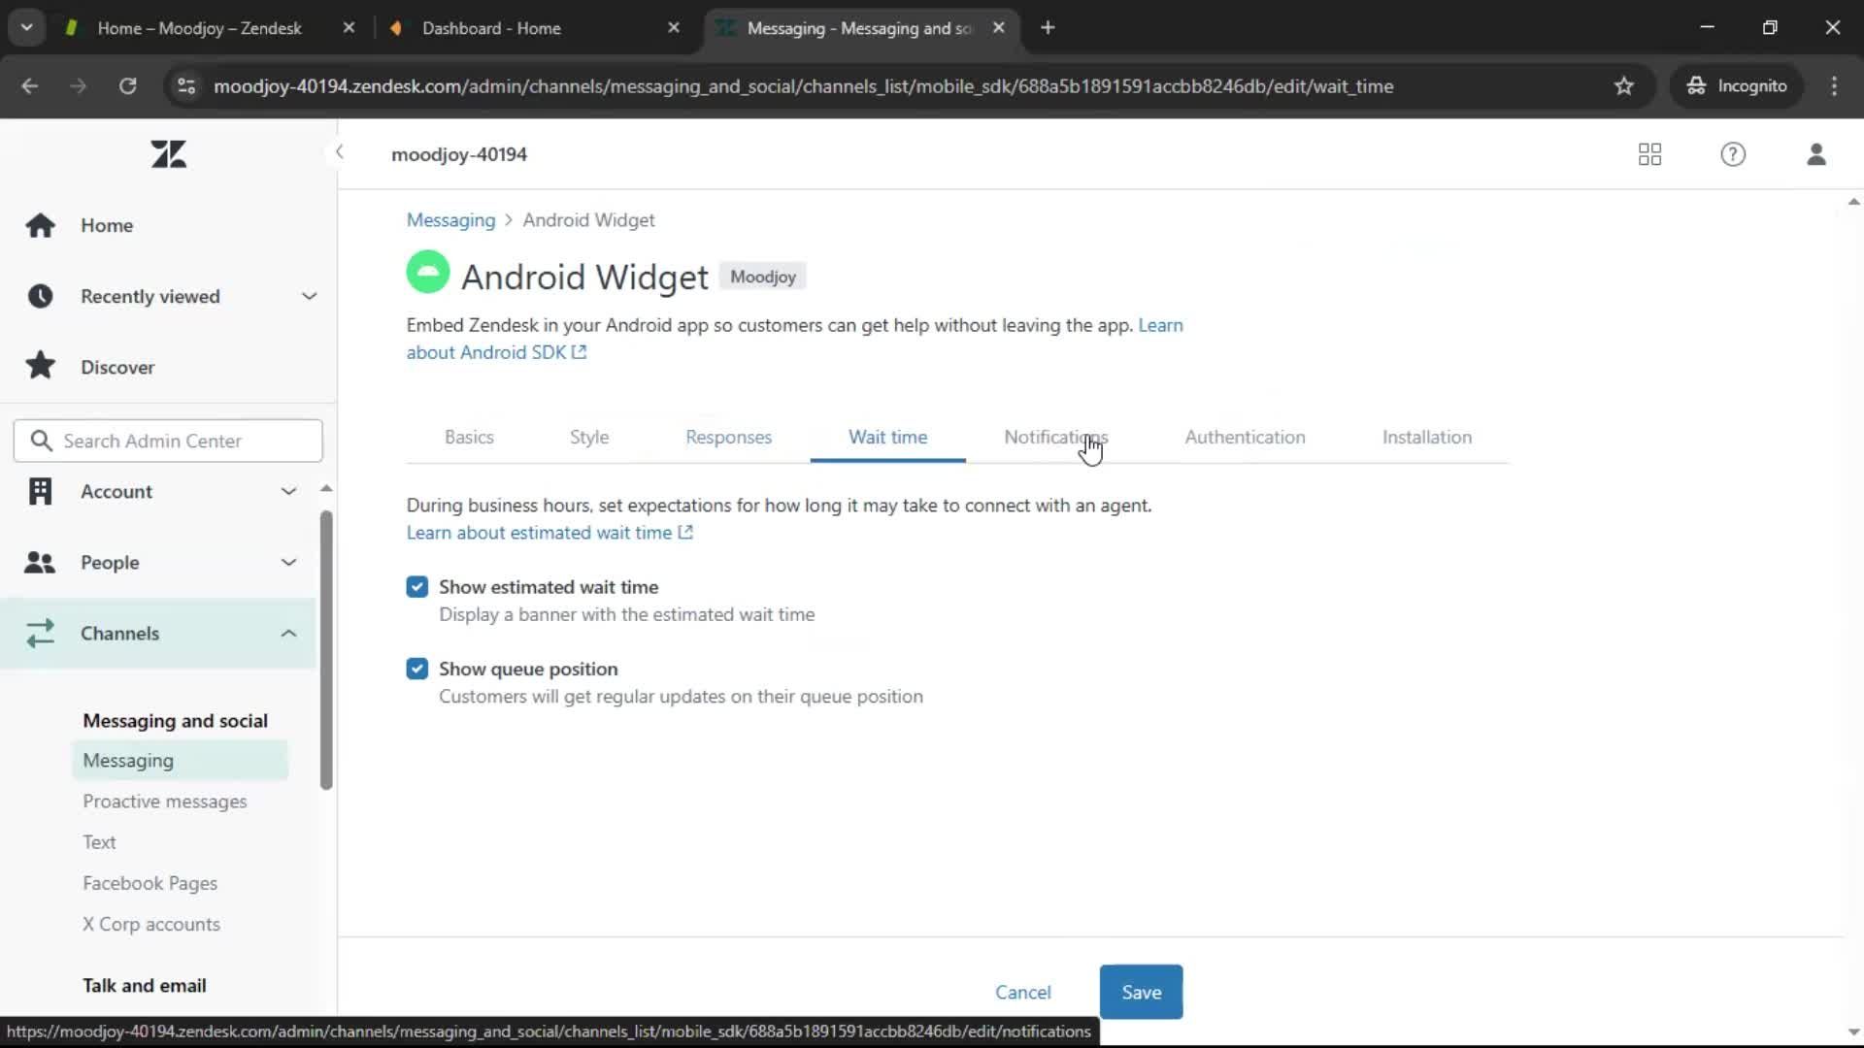Click the Home house icon
This screenshot has width=1864, height=1048.
[40, 225]
